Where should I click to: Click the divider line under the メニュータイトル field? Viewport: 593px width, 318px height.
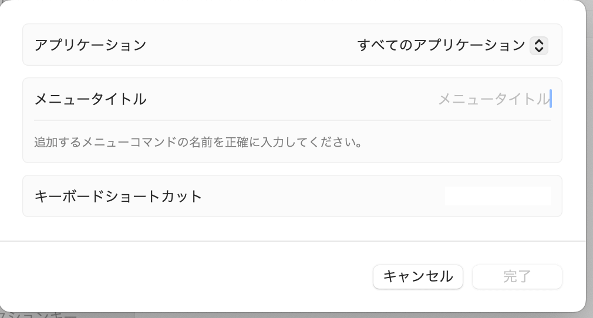[x=292, y=120]
